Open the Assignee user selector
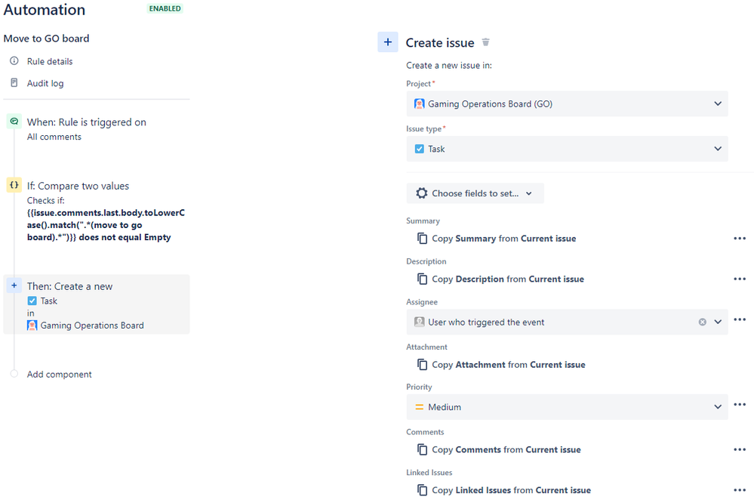 pos(567,322)
